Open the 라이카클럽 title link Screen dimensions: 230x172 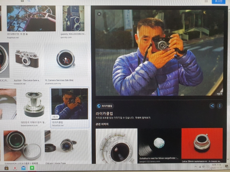click(104, 114)
